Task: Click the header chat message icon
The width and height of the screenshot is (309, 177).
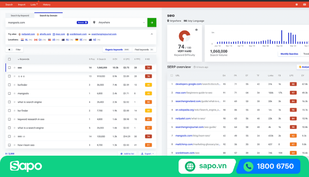Action: click(x=304, y=5)
